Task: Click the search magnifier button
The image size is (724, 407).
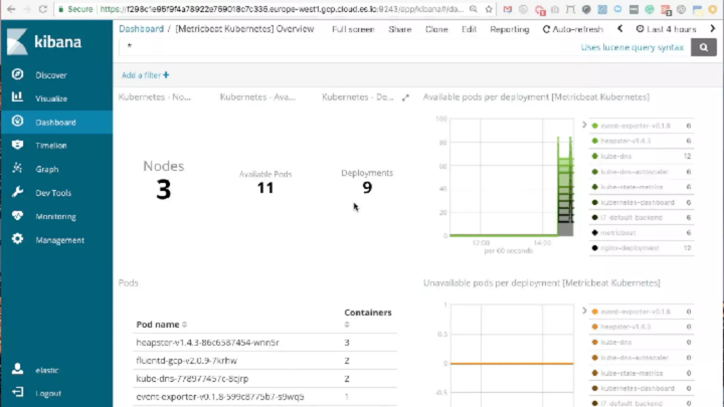Action: (x=703, y=47)
